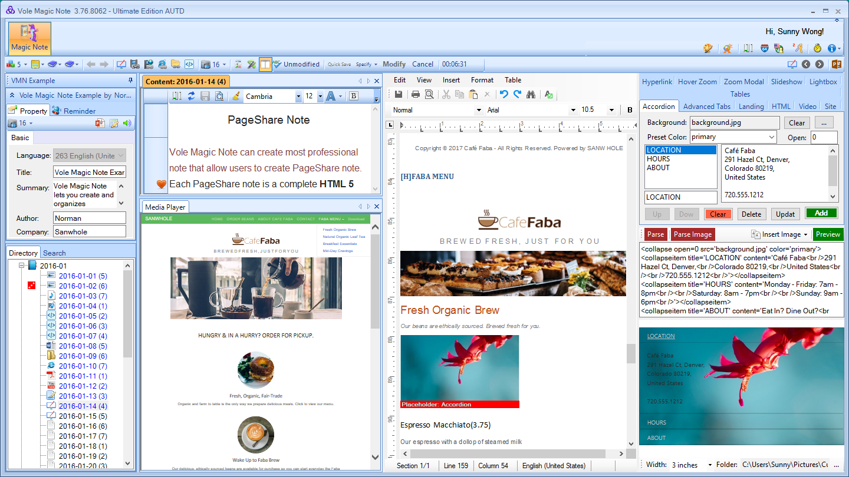Screen dimensions: 849x477
Task: Toggle the split-view layout button
Action: [x=265, y=64]
